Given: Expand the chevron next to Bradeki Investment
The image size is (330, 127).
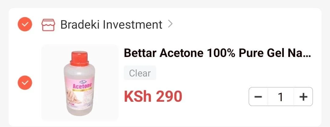Looking at the screenshot, I should click(170, 24).
